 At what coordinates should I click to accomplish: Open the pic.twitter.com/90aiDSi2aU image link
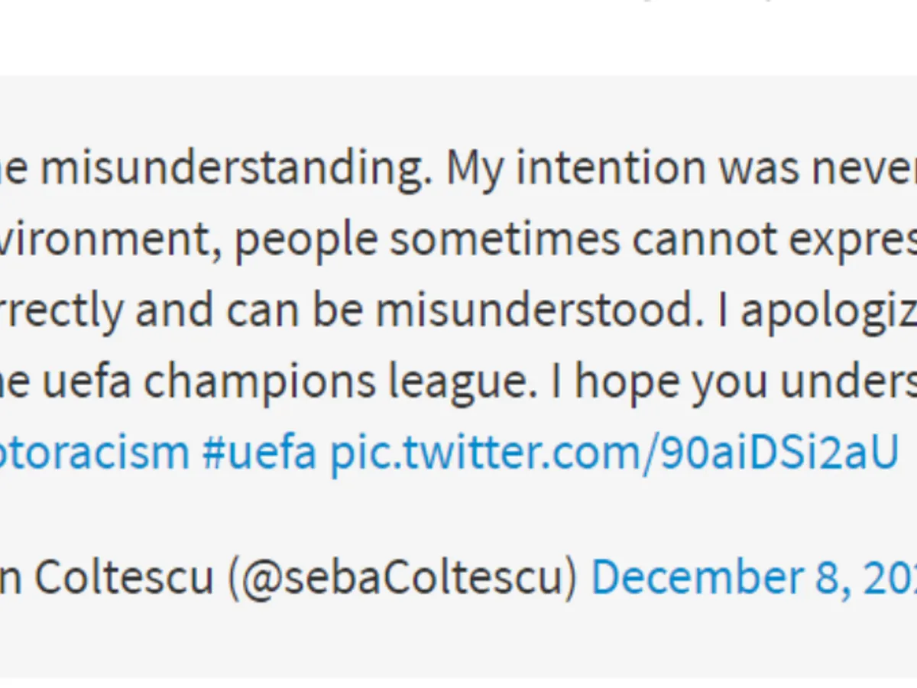pos(614,453)
